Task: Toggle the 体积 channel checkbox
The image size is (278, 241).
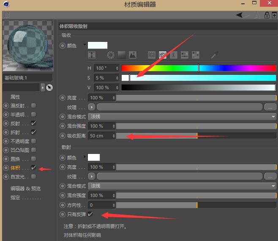Action: 33,167
